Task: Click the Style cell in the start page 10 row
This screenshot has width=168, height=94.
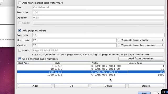Action: tap(72, 69)
